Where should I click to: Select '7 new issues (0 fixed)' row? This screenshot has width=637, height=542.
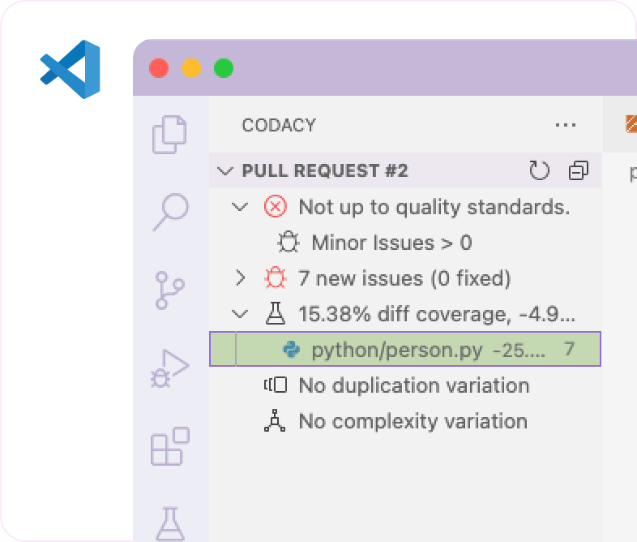(405, 278)
